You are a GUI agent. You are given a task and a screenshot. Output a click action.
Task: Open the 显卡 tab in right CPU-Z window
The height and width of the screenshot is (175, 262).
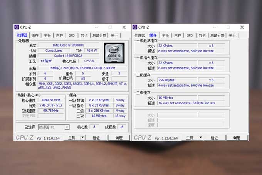pyautogui.click(x=202, y=35)
